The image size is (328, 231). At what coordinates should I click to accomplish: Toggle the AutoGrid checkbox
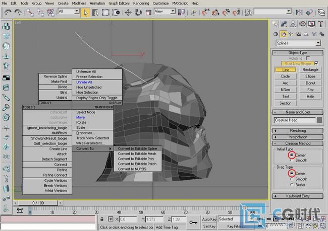click(308, 58)
